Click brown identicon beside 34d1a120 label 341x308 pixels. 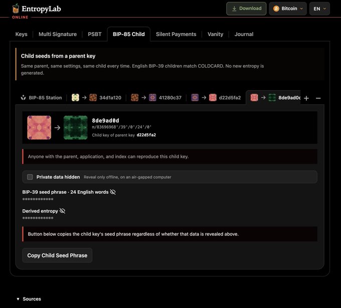tap(93, 98)
